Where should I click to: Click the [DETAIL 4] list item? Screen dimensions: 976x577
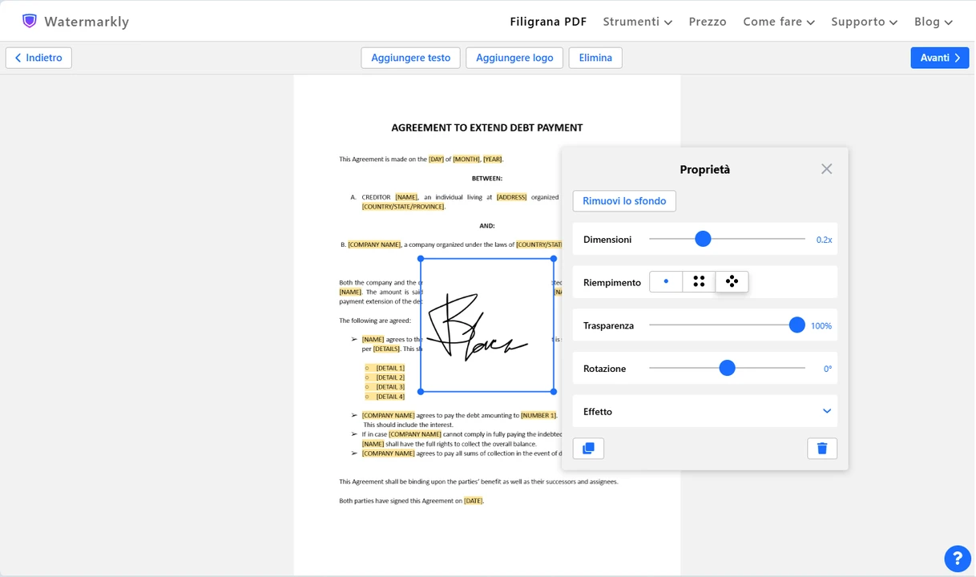pyautogui.click(x=390, y=397)
